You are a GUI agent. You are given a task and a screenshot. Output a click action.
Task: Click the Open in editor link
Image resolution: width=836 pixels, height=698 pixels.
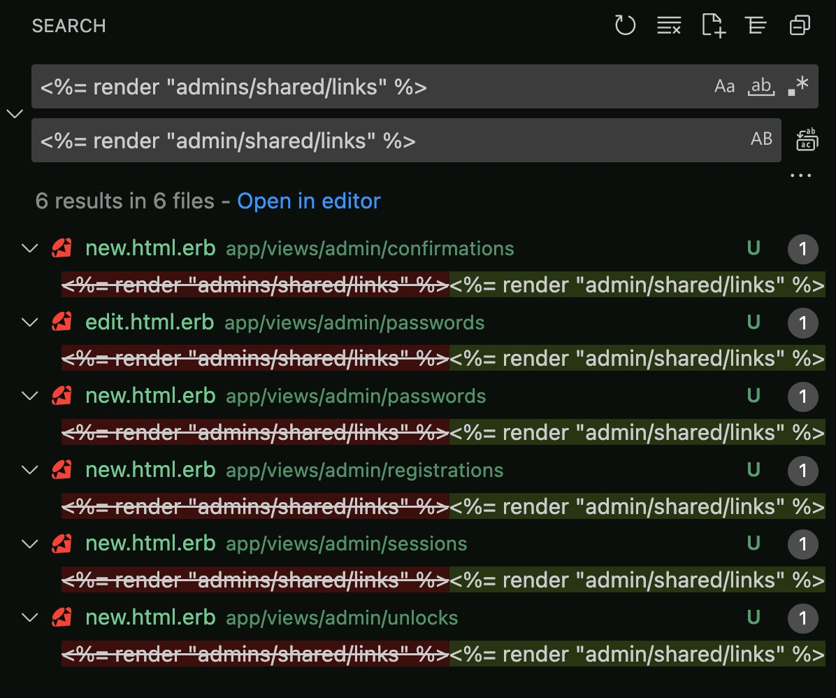tap(309, 201)
